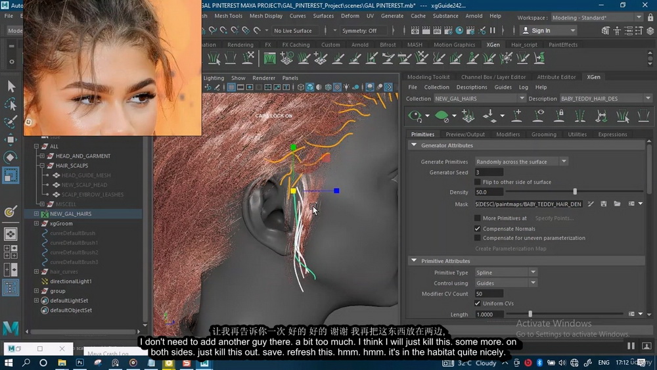
Task: Collapse the Generator Attributes section
Action: click(414, 145)
